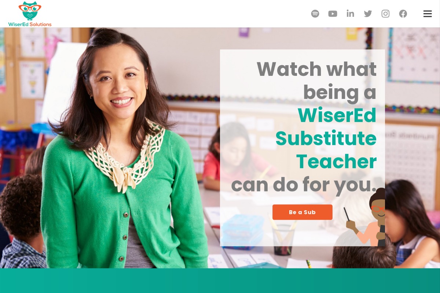Click the green "Teacher" heading word

336,162
